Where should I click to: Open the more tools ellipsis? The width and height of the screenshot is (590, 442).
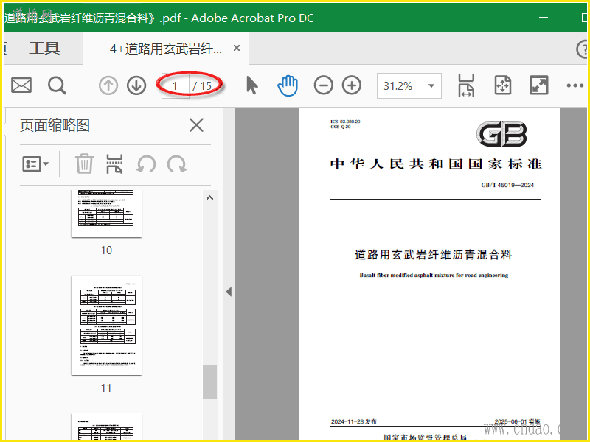click(x=575, y=85)
